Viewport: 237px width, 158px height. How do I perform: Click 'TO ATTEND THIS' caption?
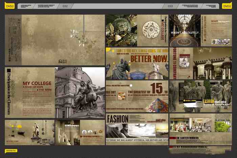(x=222, y=120)
